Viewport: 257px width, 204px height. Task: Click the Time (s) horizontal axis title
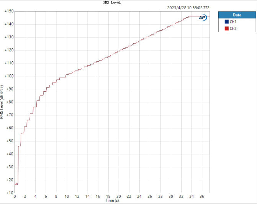112,201
